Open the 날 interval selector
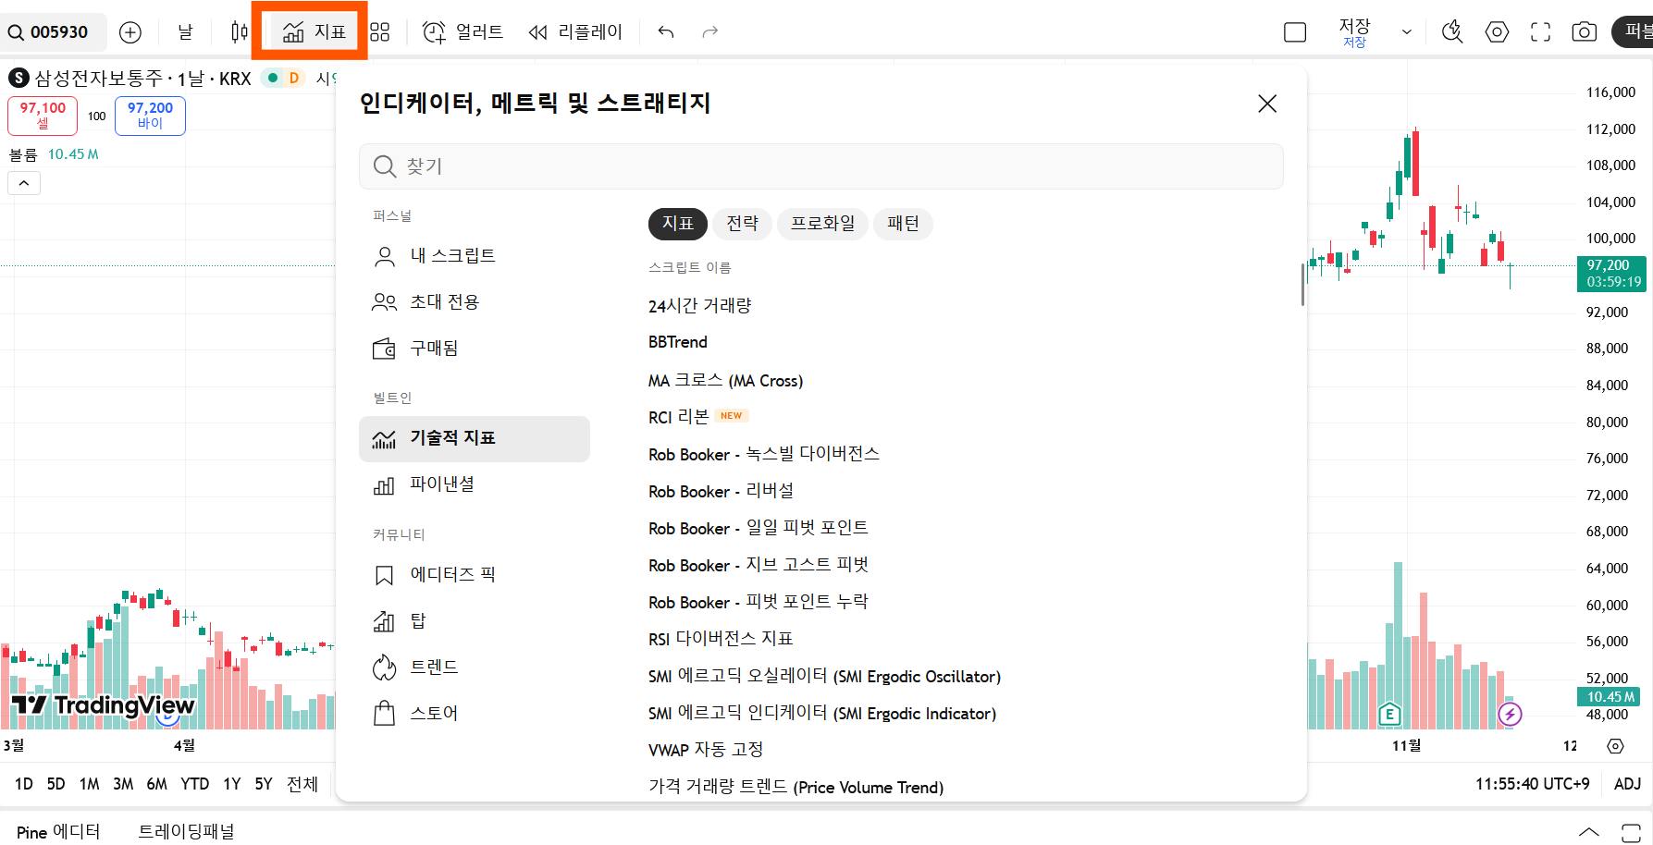This screenshot has height=845, width=1653. [x=185, y=32]
